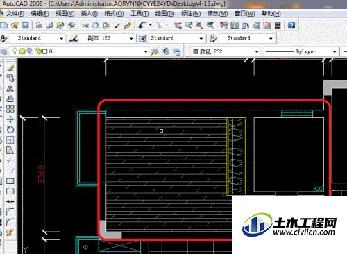
Task: Expand the 副本 123 dimension style dropdown
Action: pos(131,38)
